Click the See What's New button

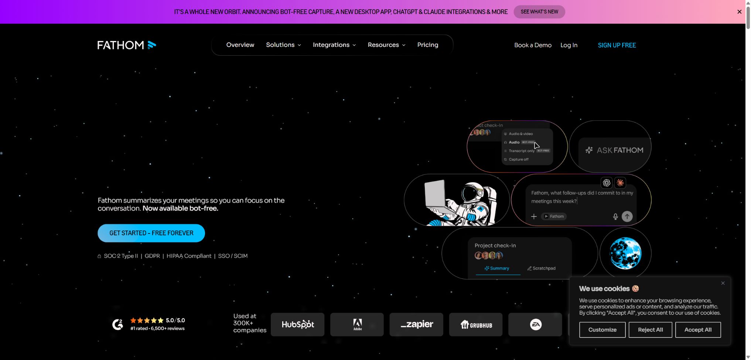coord(539,12)
